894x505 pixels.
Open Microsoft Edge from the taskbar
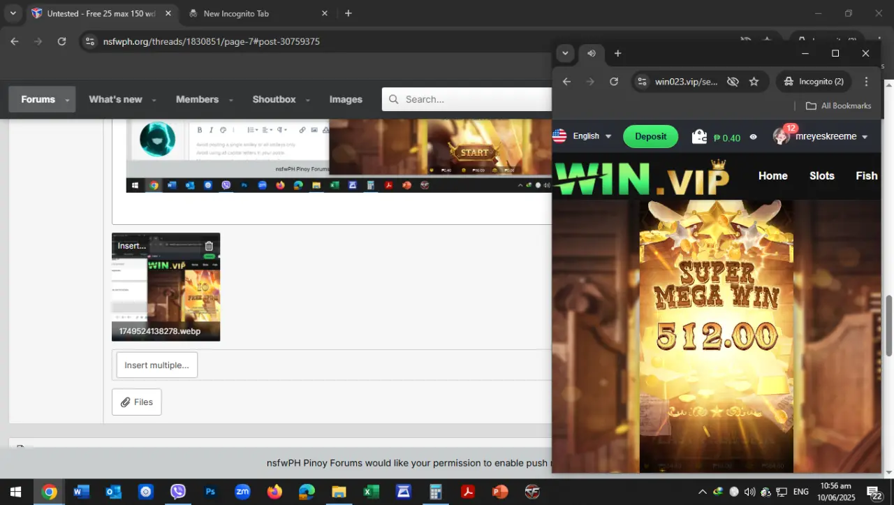click(307, 492)
